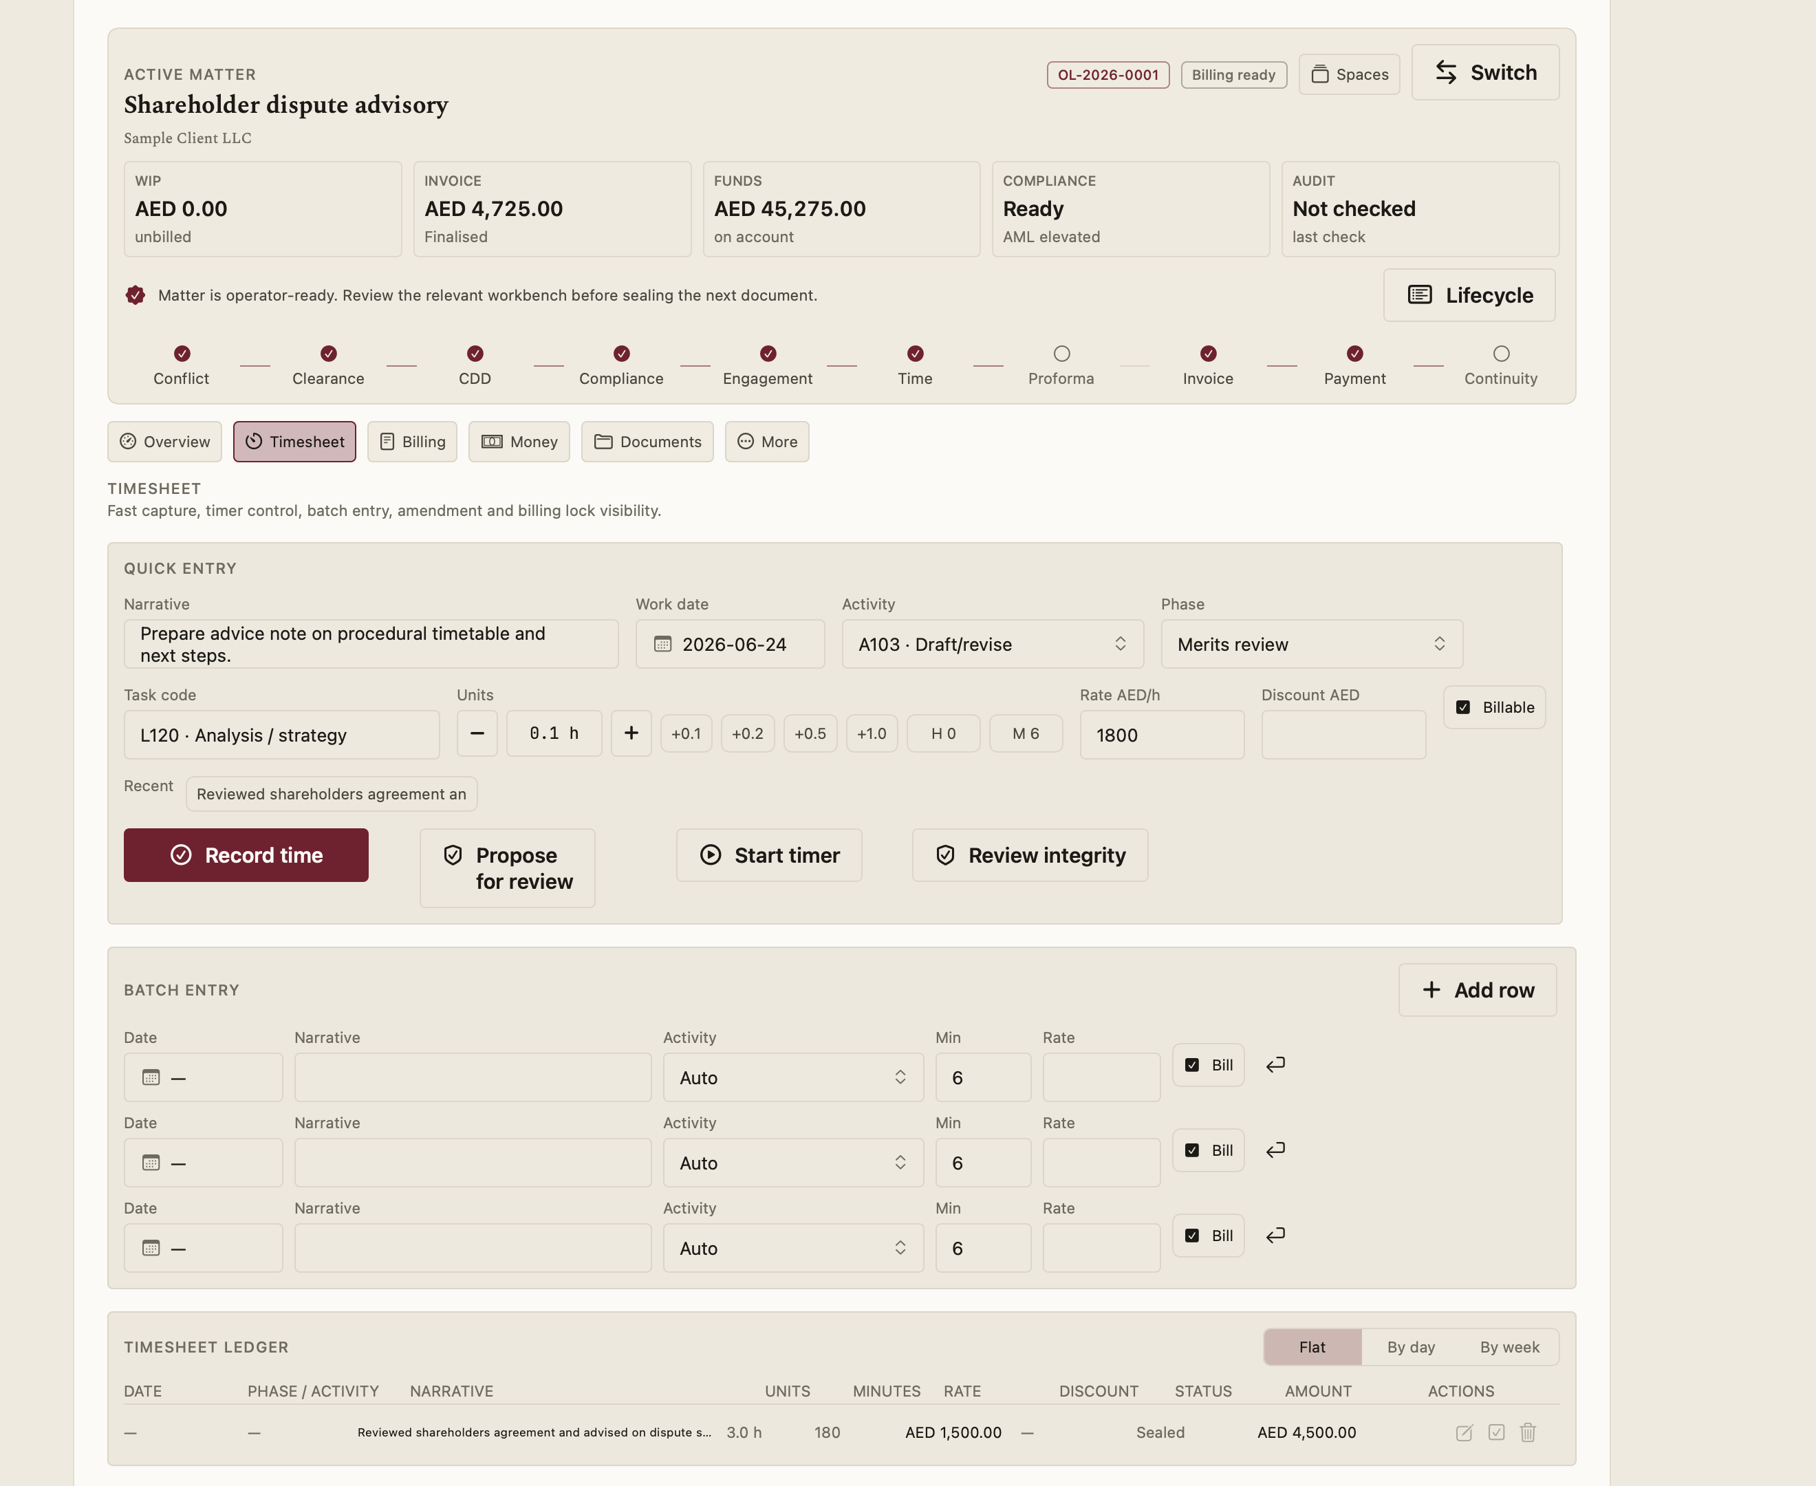Screen dimensions: 1816x1486
Task: Click Review integrity button
Action: tap(1030, 855)
